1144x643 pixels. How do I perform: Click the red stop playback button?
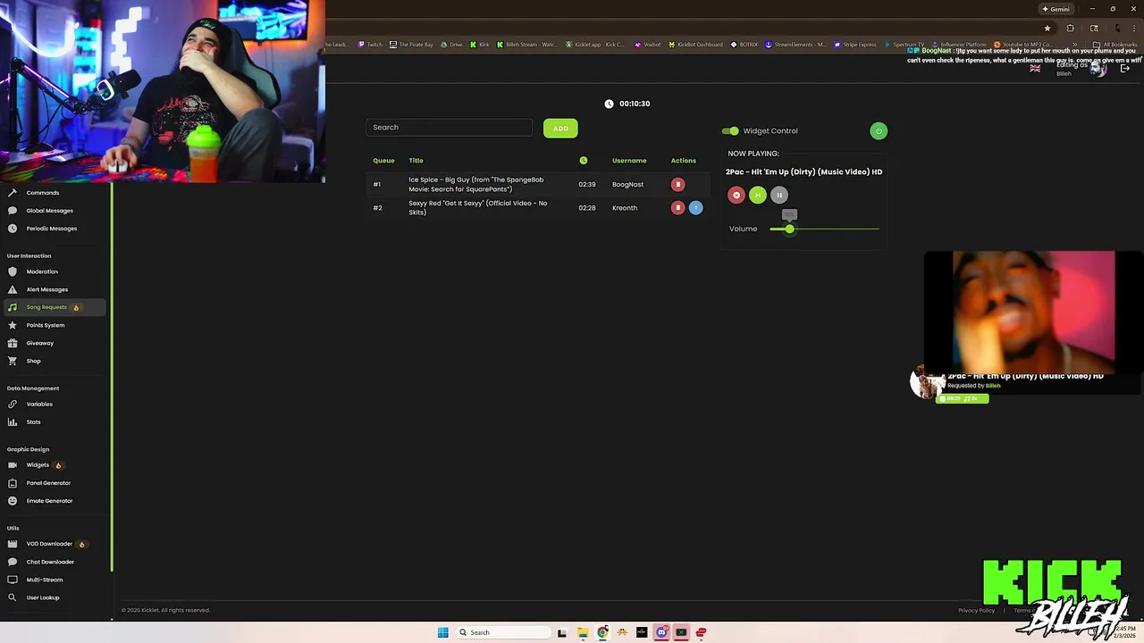[x=736, y=195]
